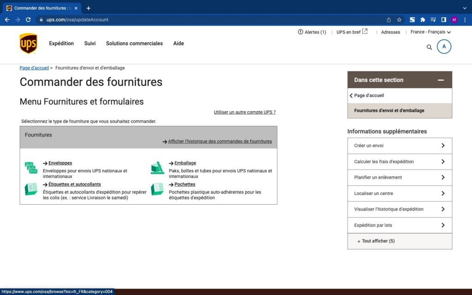Open the Pochettes link
This screenshot has width=472, height=295.
pyautogui.click(x=185, y=184)
